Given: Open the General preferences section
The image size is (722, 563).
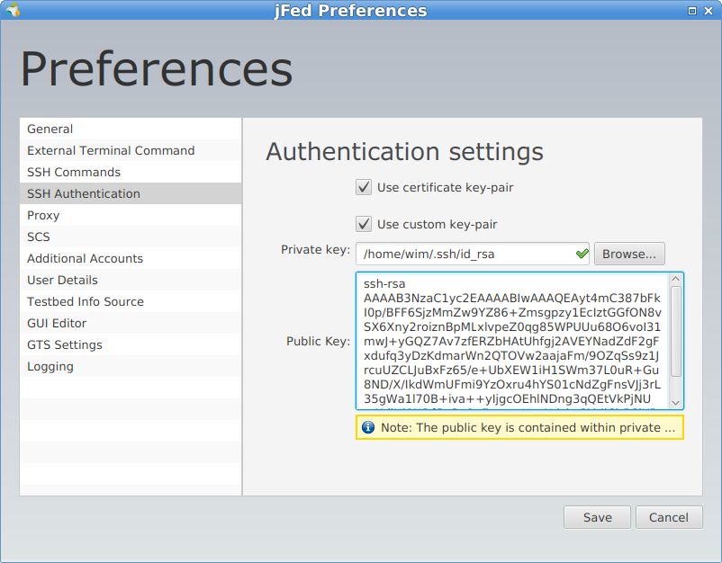Looking at the screenshot, I should (x=131, y=129).
